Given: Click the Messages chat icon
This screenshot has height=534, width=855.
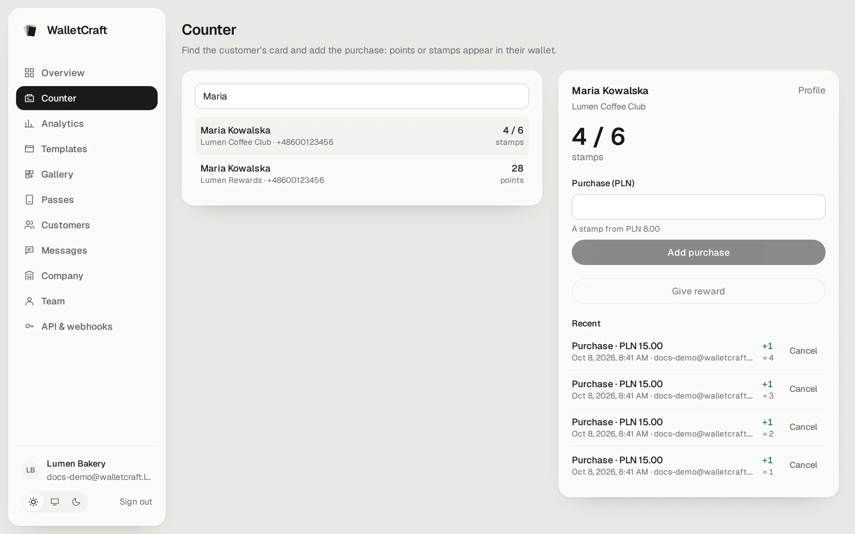Looking at the screenshot, I should [x=29, y=250].
